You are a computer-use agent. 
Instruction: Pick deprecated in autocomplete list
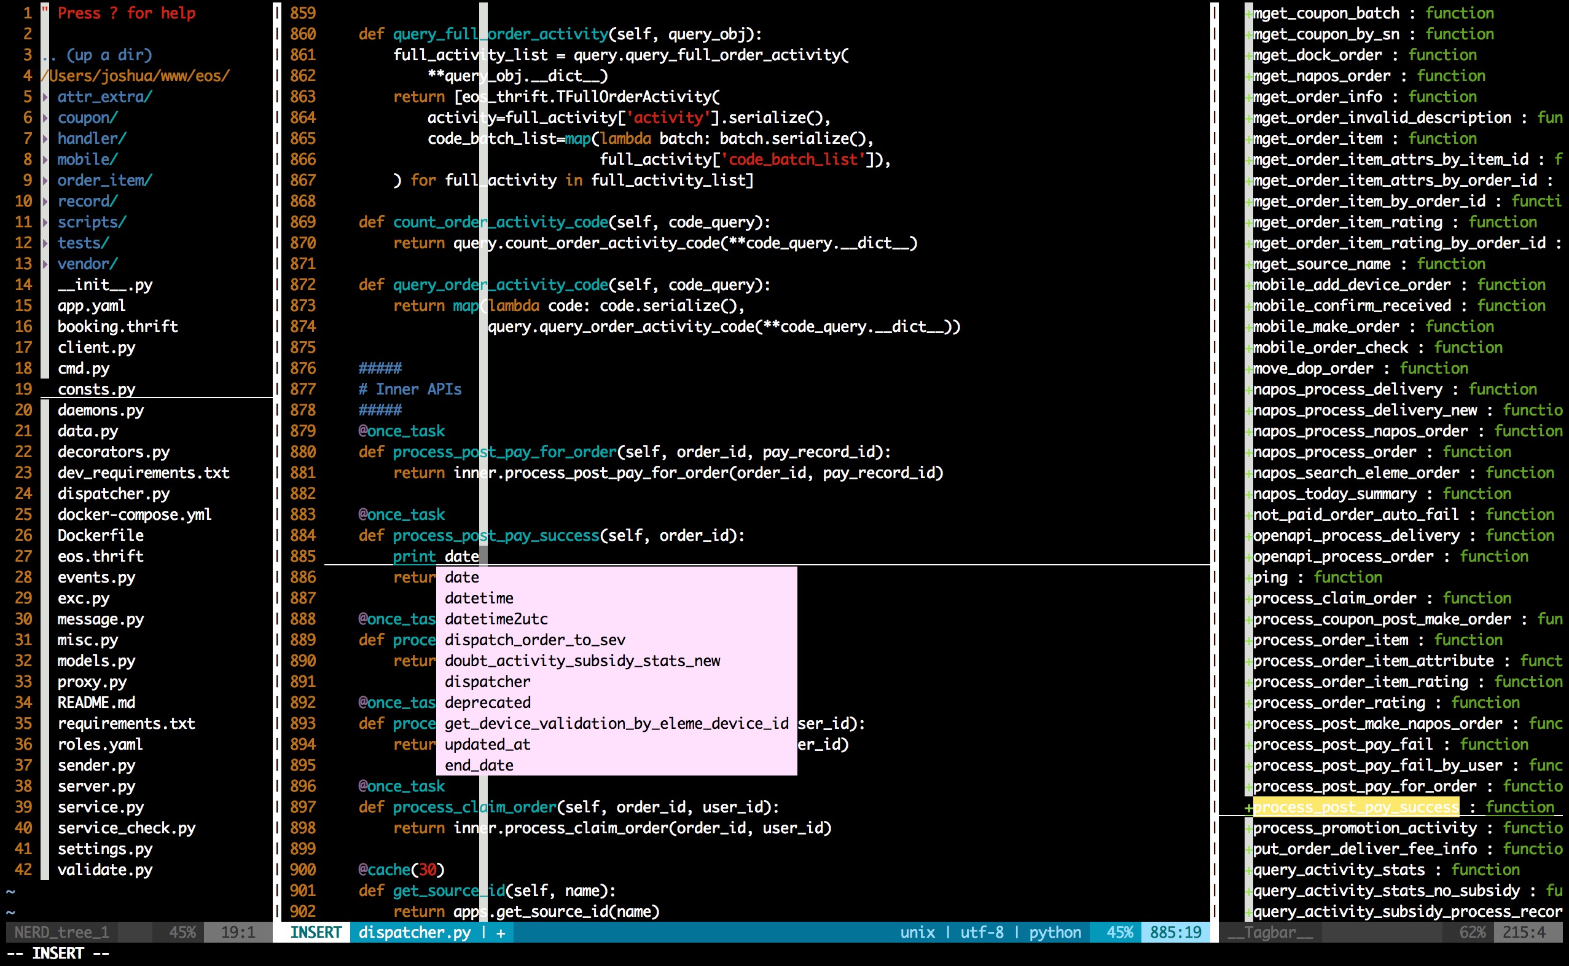click(487, 703)
